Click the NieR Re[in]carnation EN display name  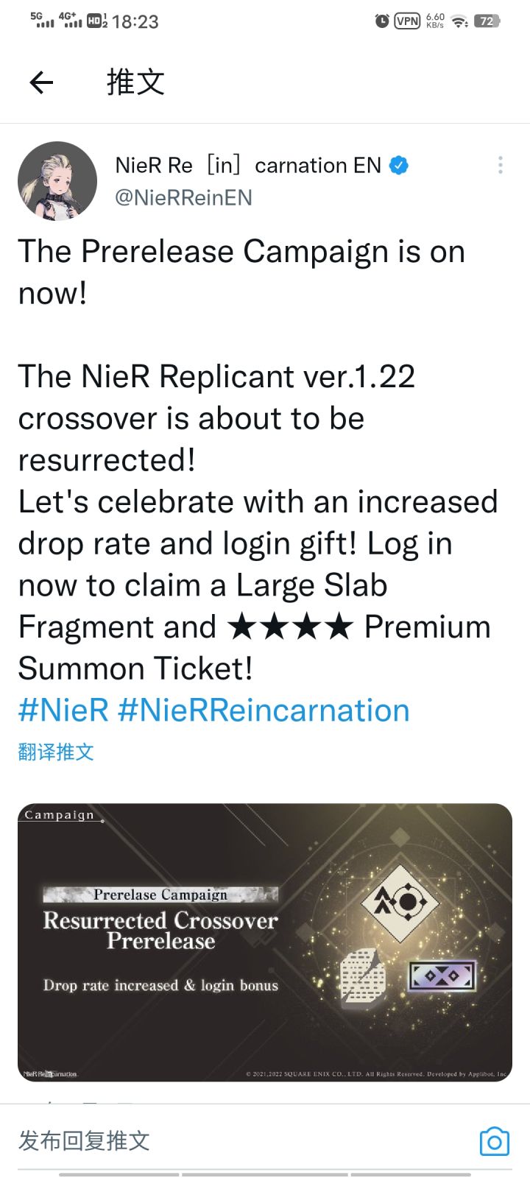point(248,166)
